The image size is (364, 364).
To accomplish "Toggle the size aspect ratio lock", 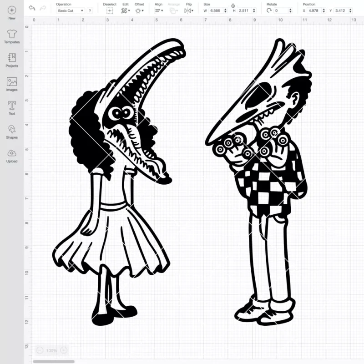I will coord(233,5).
